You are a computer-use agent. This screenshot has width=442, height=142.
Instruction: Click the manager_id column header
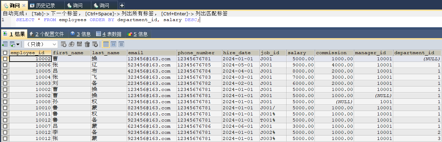pos(374,53)
